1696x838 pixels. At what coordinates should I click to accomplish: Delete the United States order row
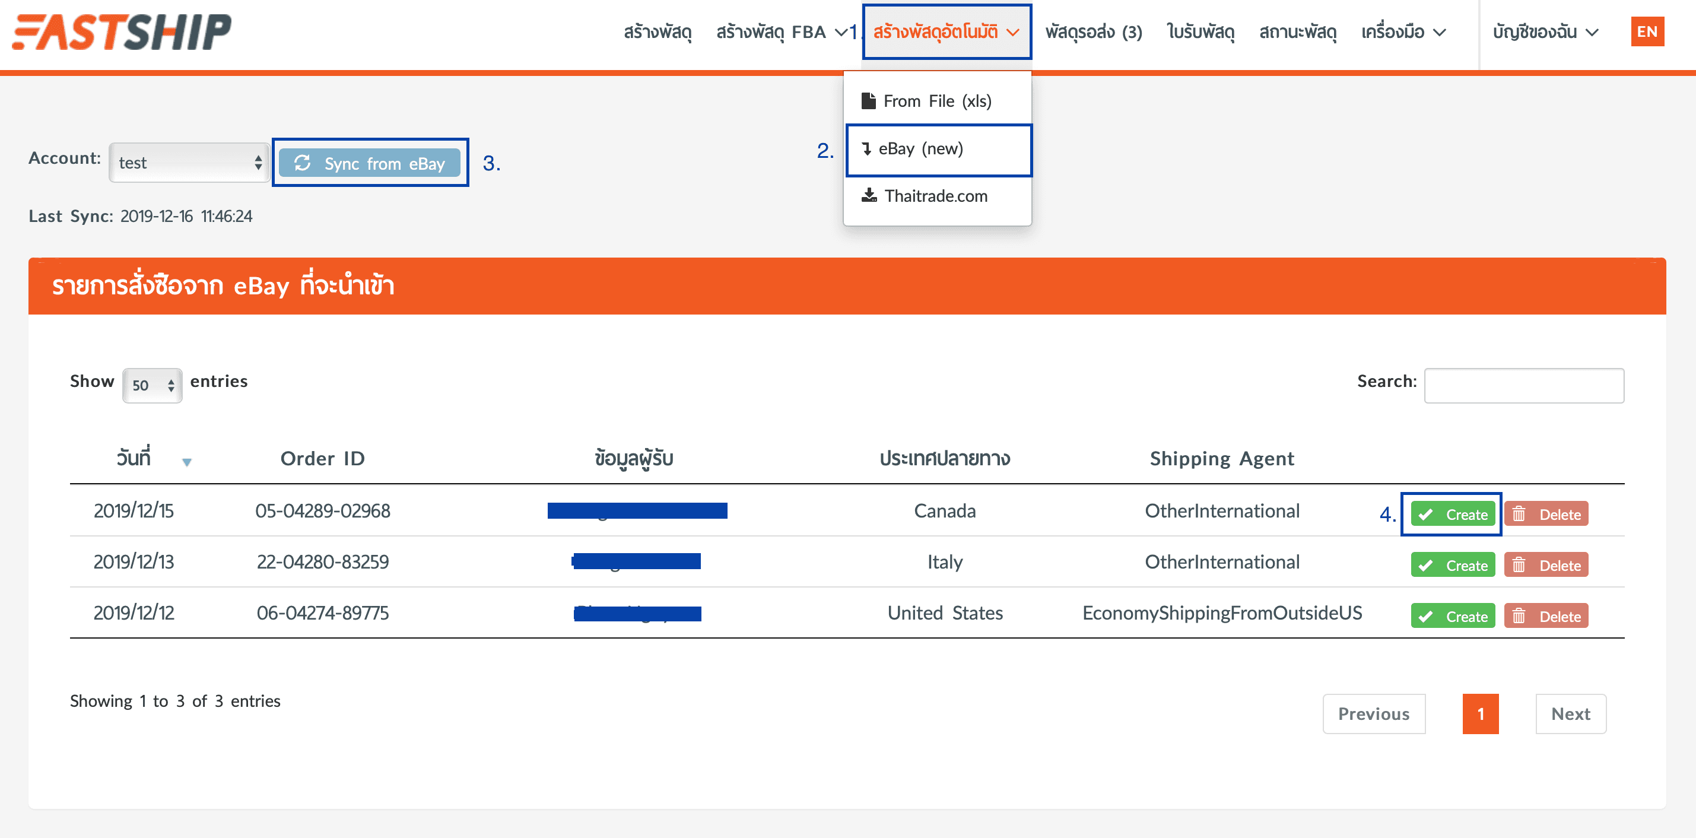(x=1546, y=616)
